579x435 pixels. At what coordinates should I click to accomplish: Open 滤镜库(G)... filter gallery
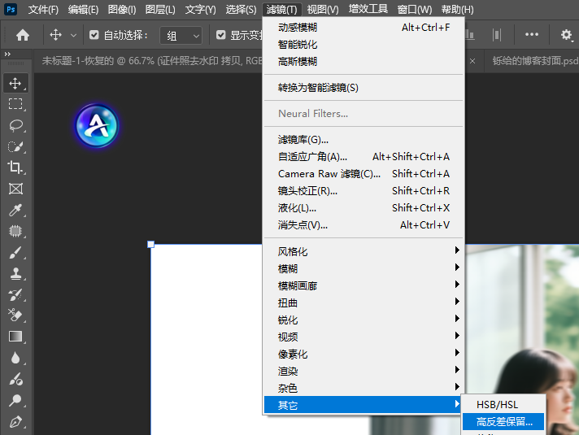pos(364,140)
